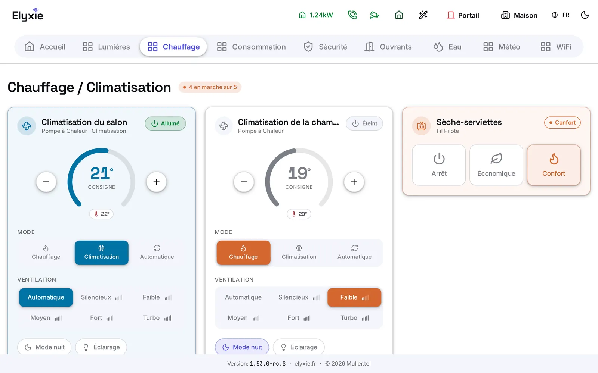Increase chambre setpoint with plus button

coord(354,182)
